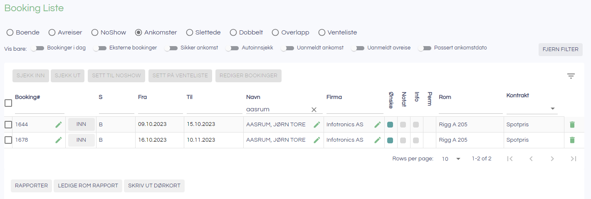Viewport: 591px width, 199px height.
Task: Focus the Rom filter input field
Action: (x=470, y=109)
